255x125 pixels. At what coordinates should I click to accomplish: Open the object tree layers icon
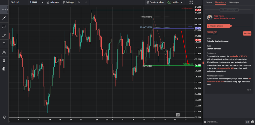coord(4,117)
